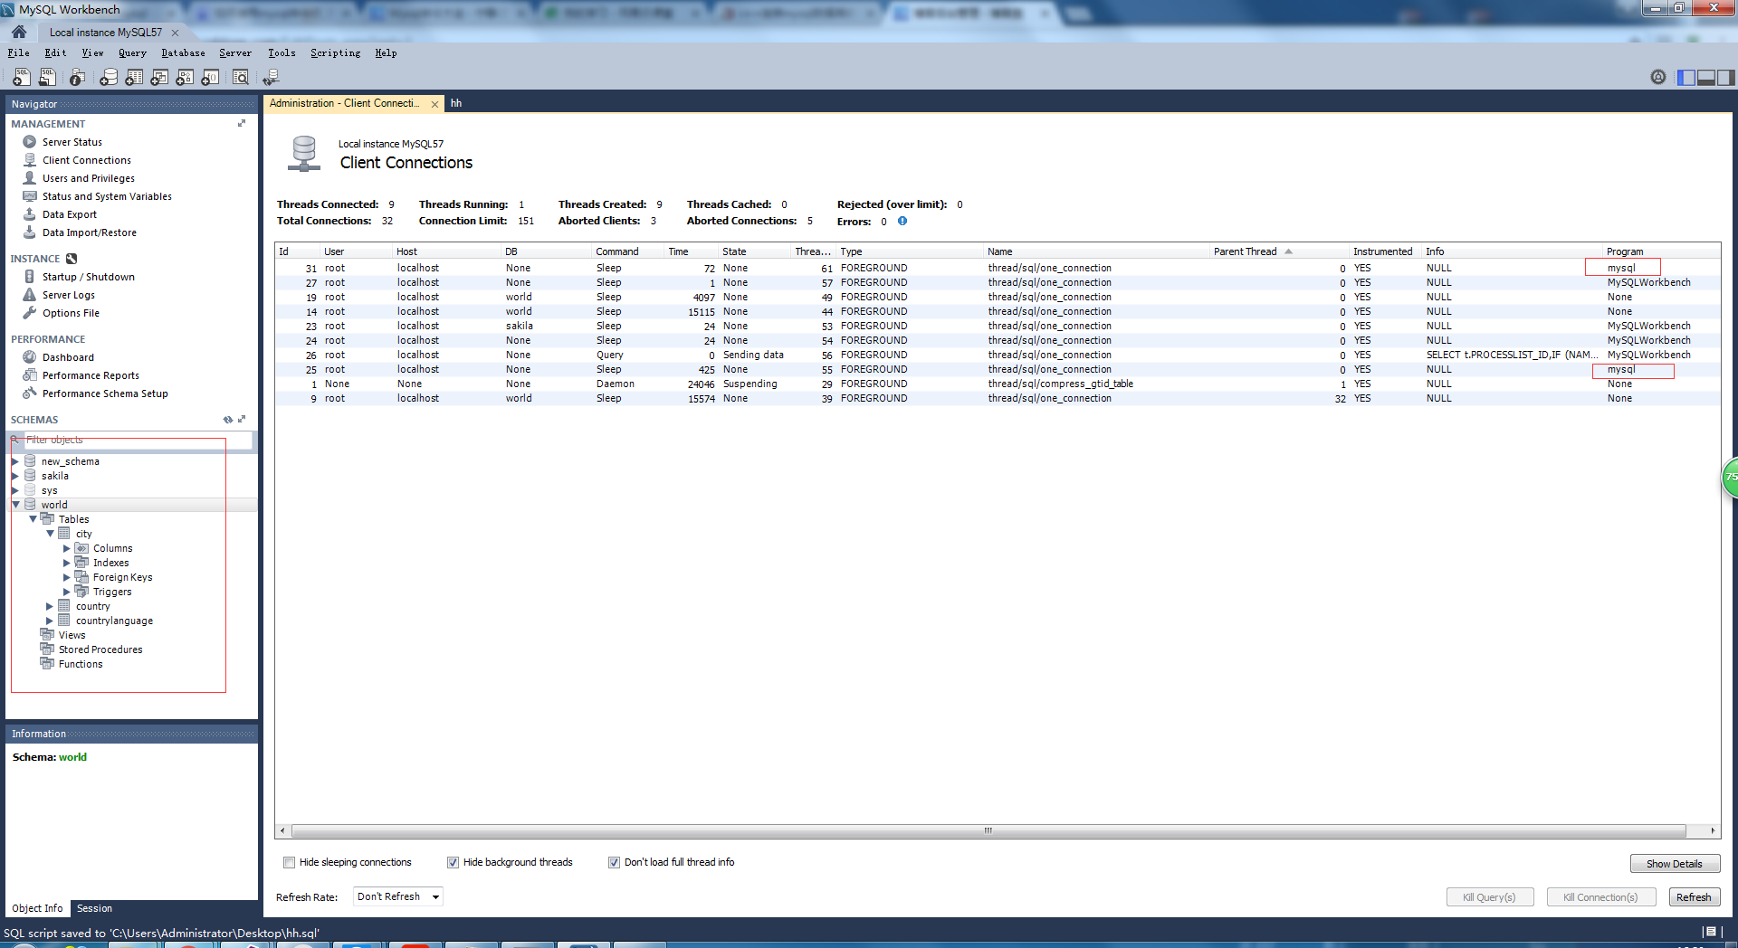Refresh the schemas list icon
1738x948 pixels.
228,420
